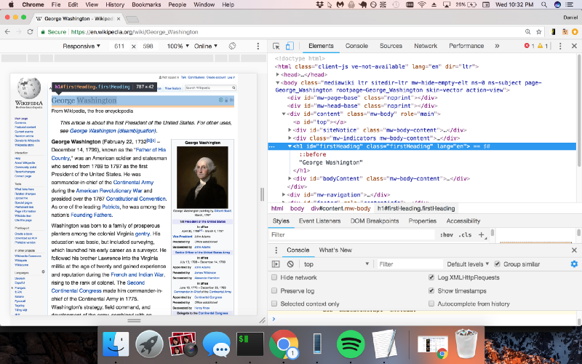Viewport: 582px width, 364px height.
Task: Open the Performance tab
Action: click(x=466, y=46)
